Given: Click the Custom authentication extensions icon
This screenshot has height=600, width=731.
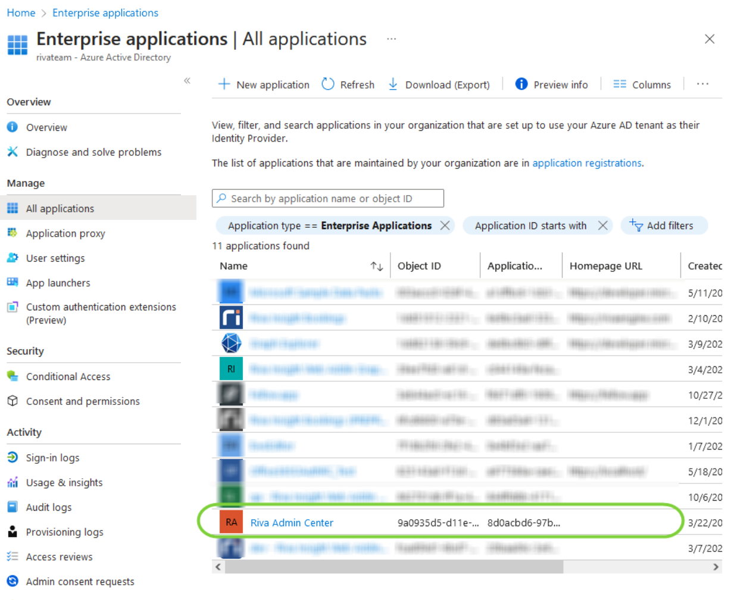Looking at the screenshot, I should pyautogui.click(x=13, y=307).
